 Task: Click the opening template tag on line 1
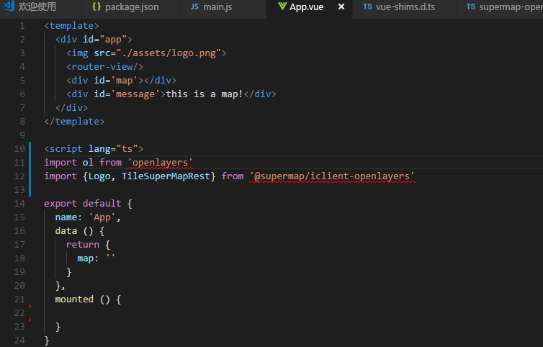pos(71,26)
